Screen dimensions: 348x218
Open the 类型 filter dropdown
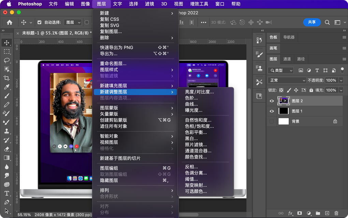point(280,70)
